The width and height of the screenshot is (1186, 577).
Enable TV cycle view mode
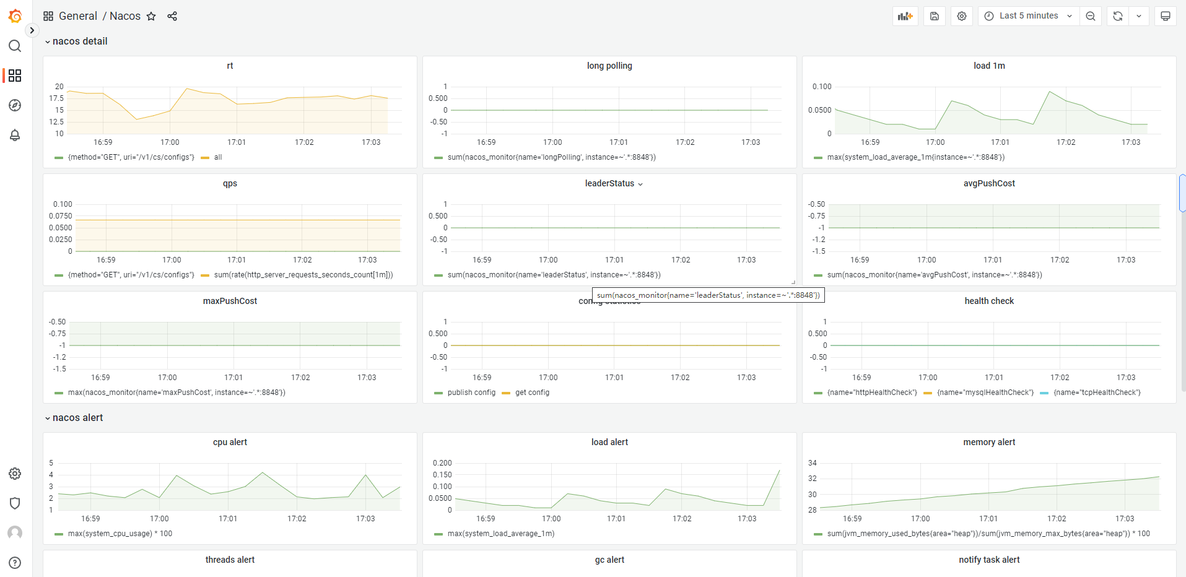pos(1166,15)
